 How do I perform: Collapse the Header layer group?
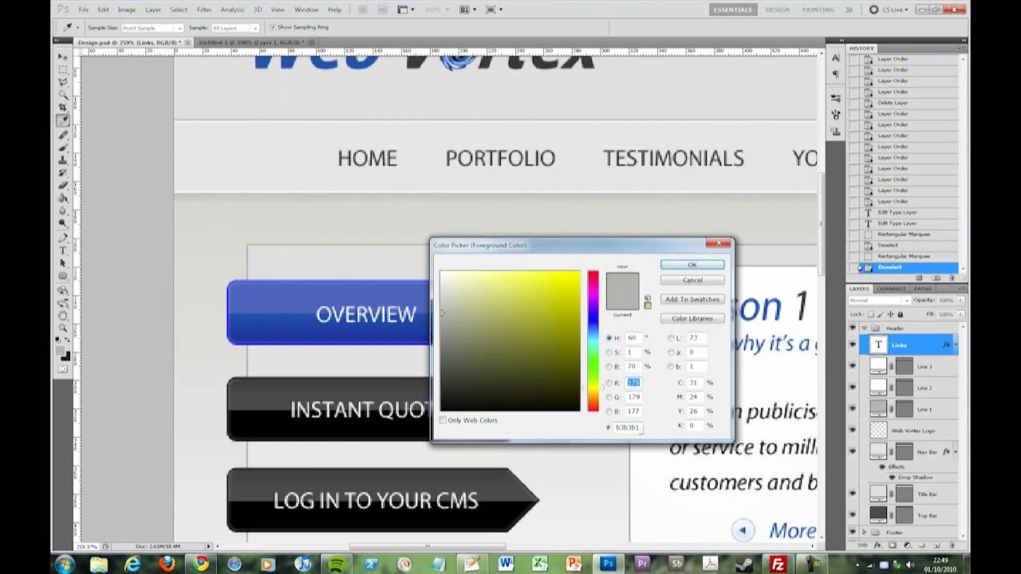(x=864, y=328)
